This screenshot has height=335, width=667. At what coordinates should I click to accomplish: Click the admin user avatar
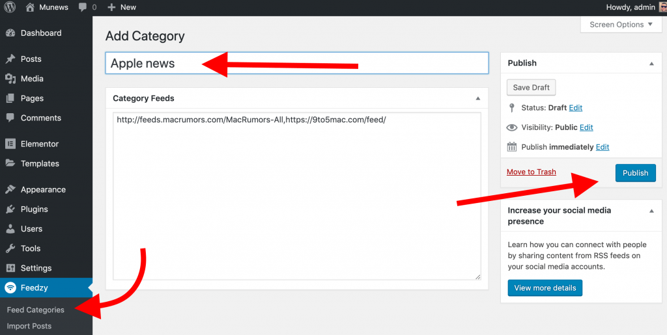661,7
